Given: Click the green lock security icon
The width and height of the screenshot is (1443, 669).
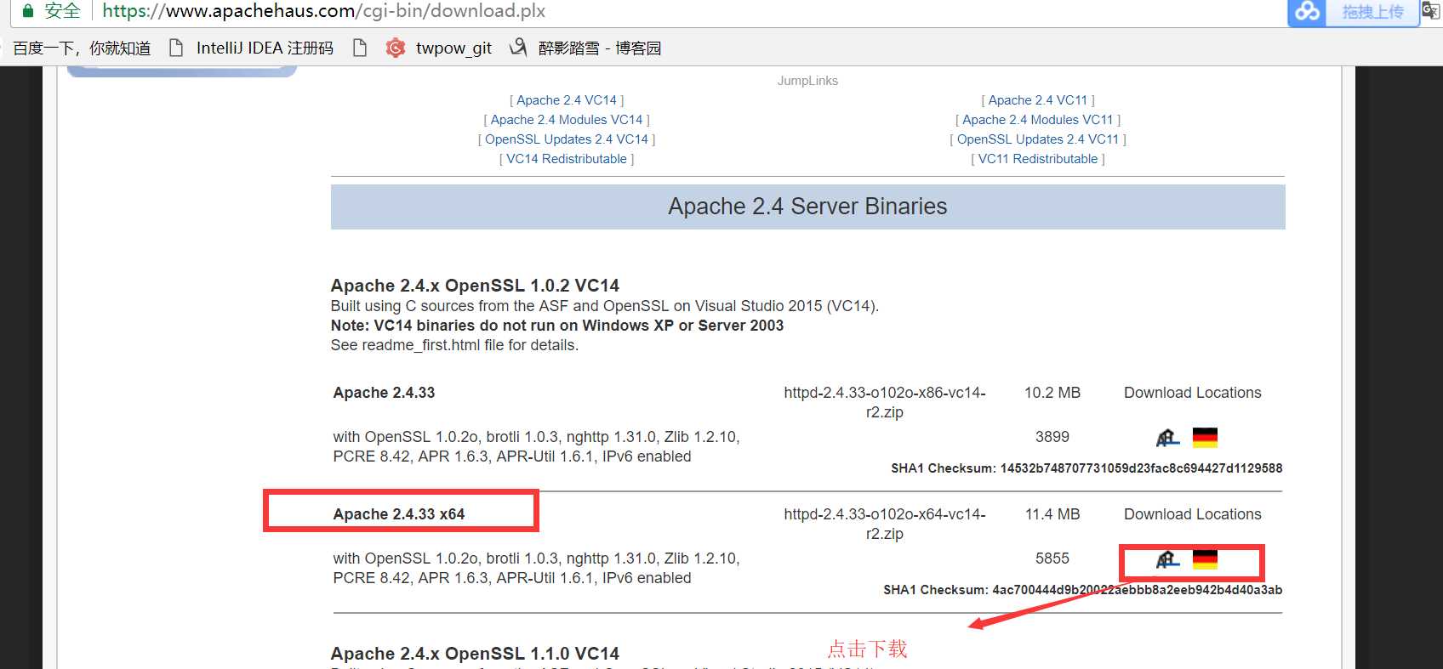Looking at the screenshot, I should pyautogui.click(x=28, y=11).
